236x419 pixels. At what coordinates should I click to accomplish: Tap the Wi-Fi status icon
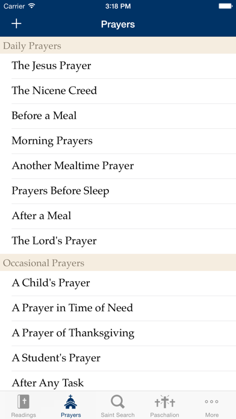tap(32, 6)
